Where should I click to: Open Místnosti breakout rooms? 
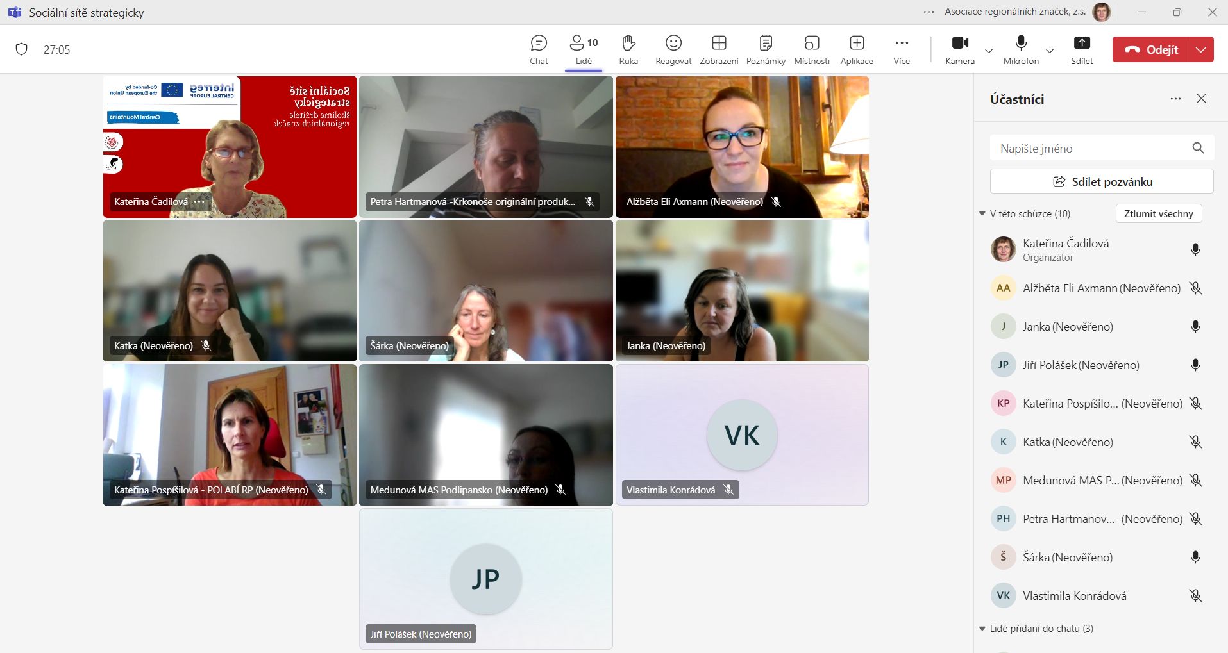[812, 49]
